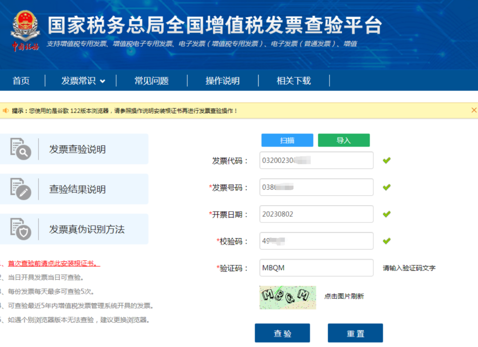Screen dimensions: 478x347
Task: Open the 操作说明 page
Action: point(223,81)
